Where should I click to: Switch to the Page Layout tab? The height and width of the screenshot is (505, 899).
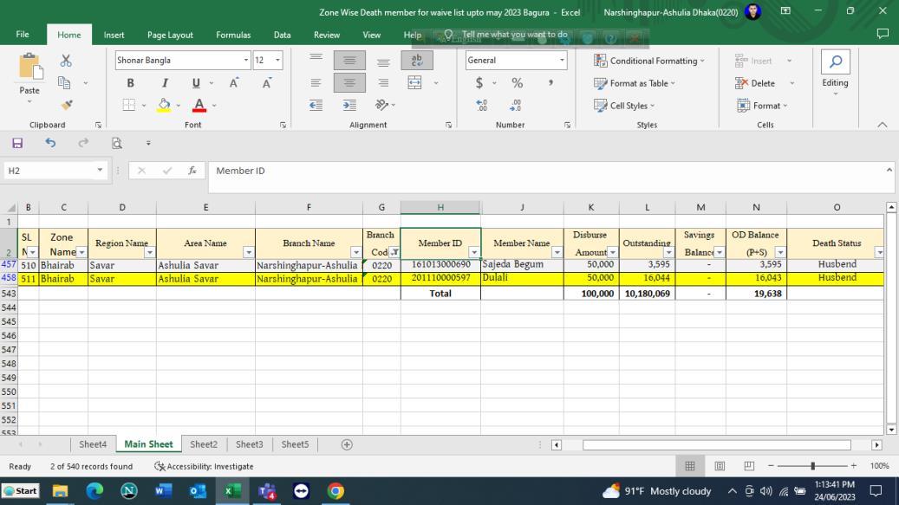click(x=170, y=35)
